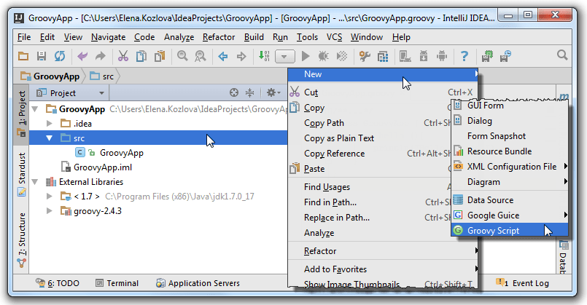Open Google Guice submenu
This screenshot has height=305, width=587.
(x=510, y=215)
